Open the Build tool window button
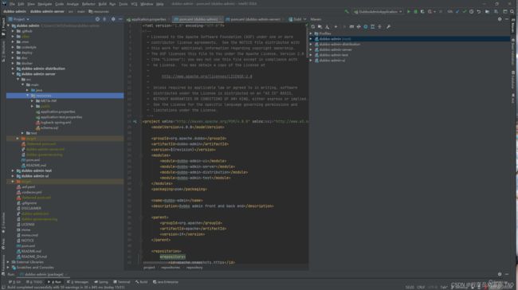 click(x=141, y=282)
